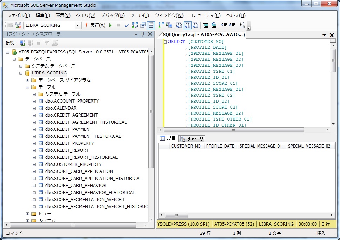
Task: Close the SQLQuery1.sql document window
Action: click(x=332, y=35)
